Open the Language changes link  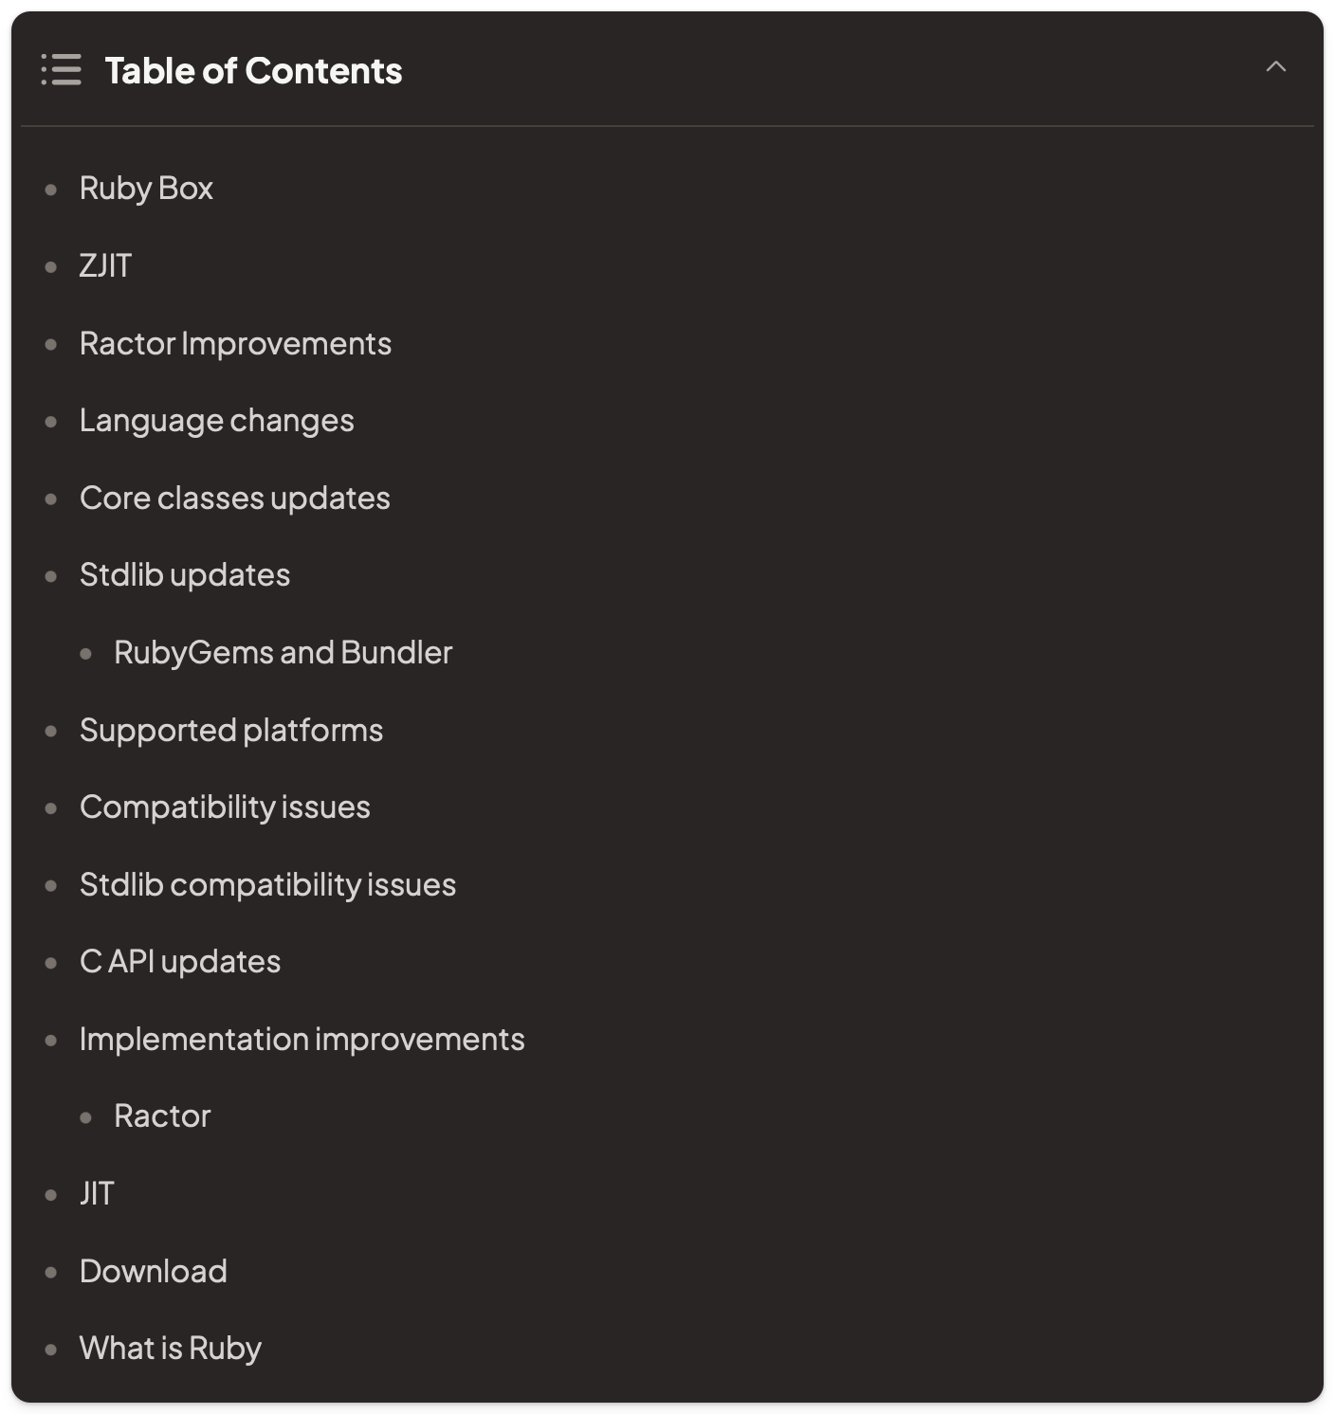point(216,421)
